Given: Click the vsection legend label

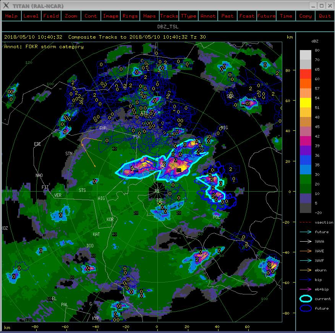Looking at the screenshot, I should click(324, 223).
